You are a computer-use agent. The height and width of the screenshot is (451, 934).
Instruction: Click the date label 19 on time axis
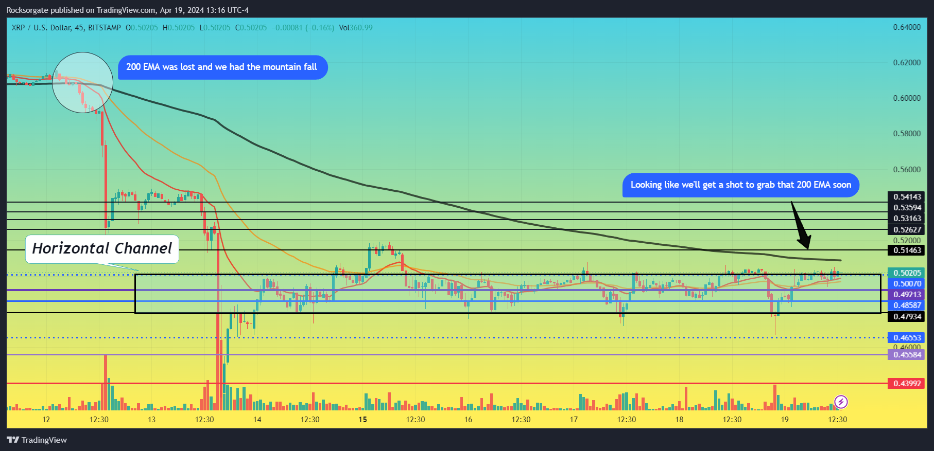(785, 420)
